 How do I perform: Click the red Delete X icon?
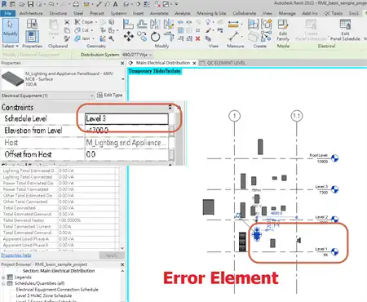pos(197,38)
